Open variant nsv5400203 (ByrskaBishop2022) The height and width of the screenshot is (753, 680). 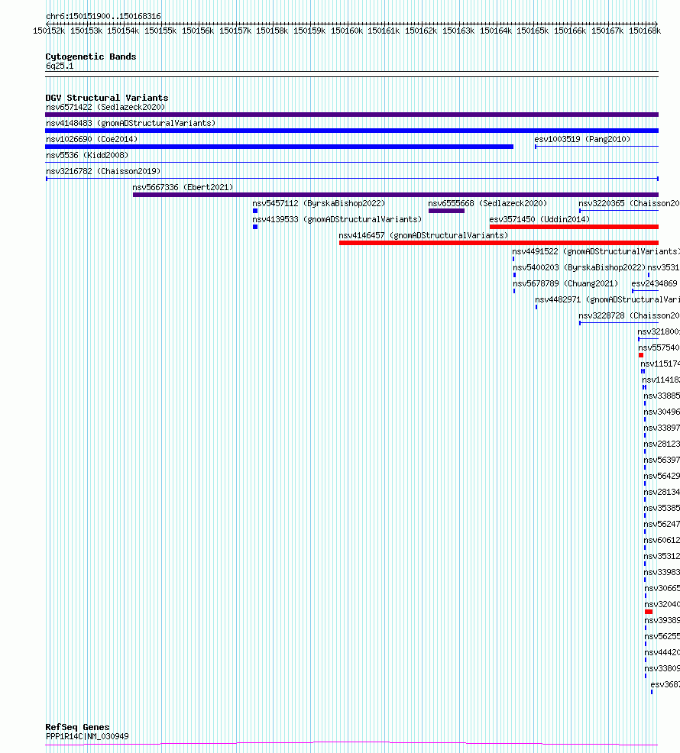point(579,267)
